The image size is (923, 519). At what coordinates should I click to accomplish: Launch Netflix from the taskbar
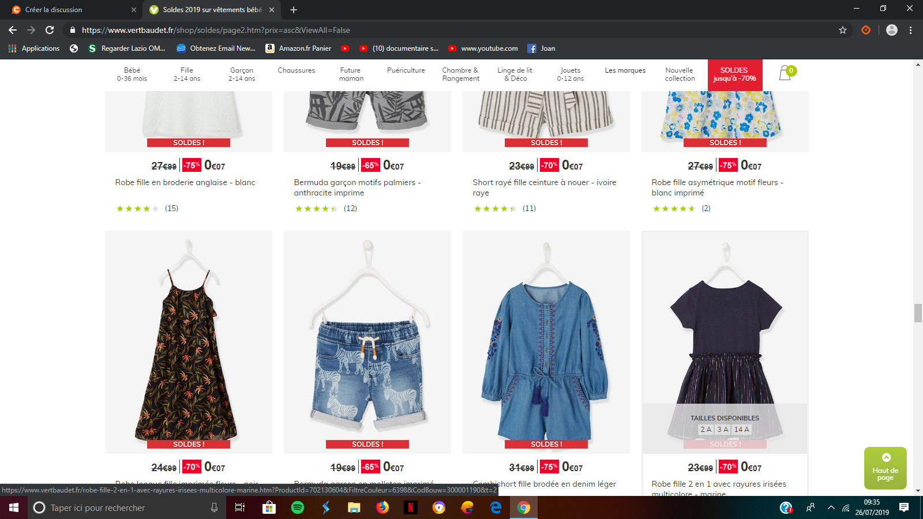(x=410, y=507)
